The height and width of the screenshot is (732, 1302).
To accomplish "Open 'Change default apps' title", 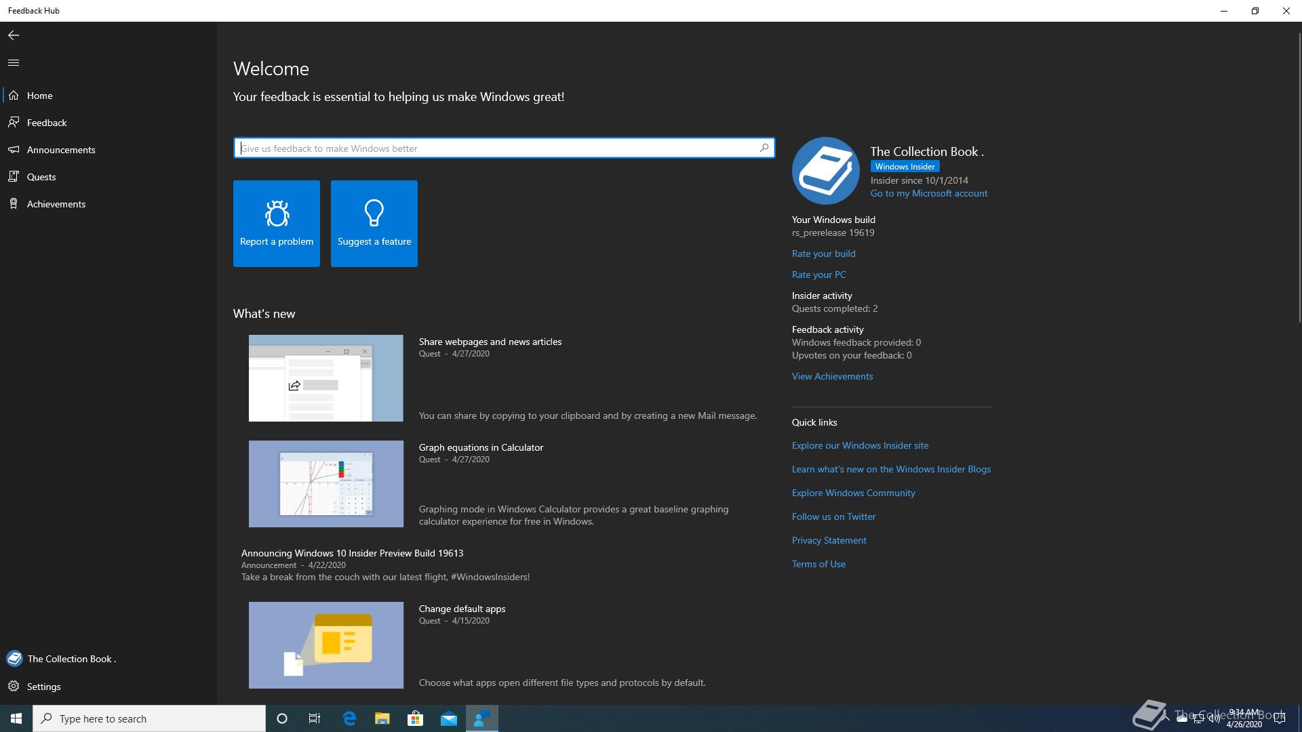I will [462, 609].
